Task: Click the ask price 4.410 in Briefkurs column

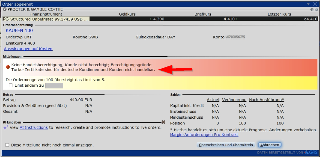Action: 229,19
